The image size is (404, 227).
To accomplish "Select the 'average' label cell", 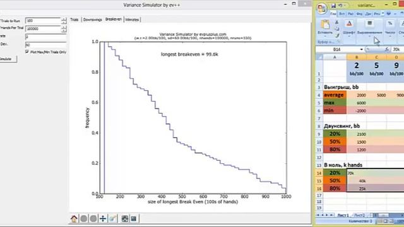I will [335, 95].
